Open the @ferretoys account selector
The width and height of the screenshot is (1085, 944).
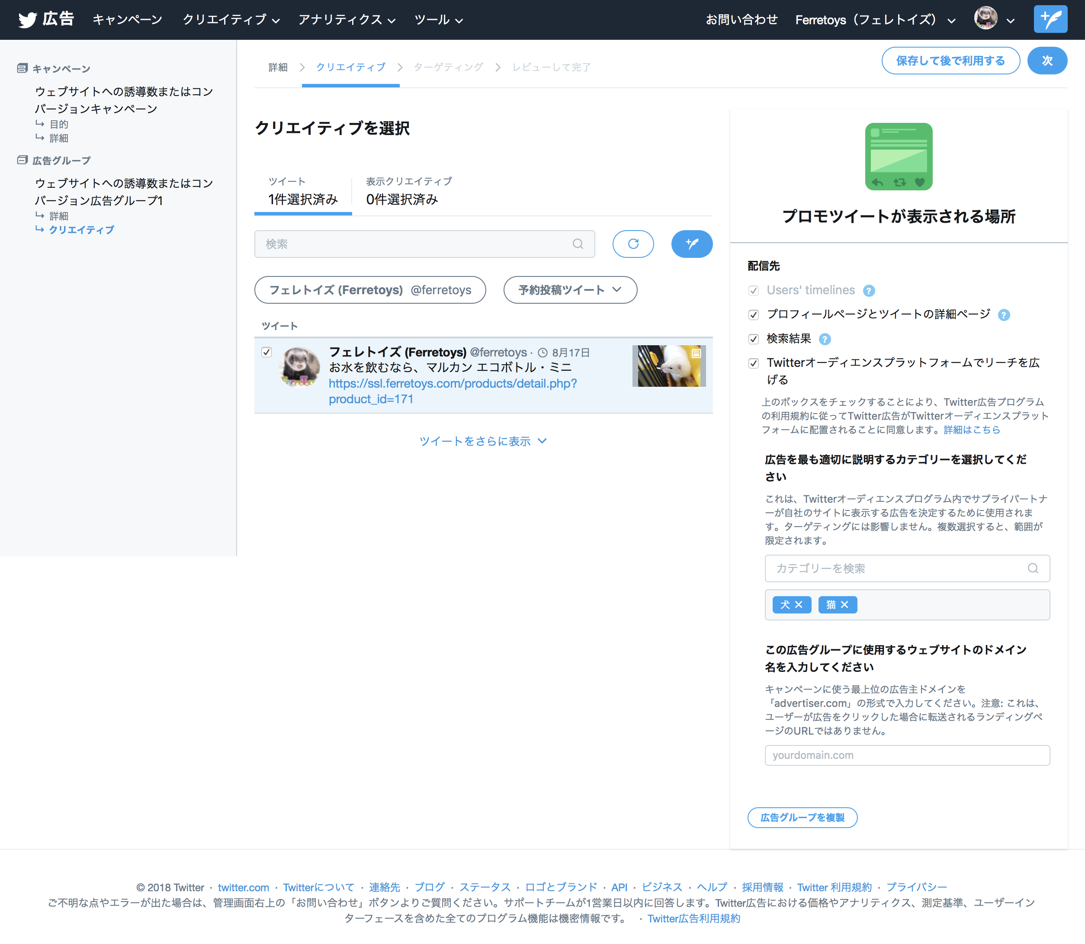coord(370,290)
